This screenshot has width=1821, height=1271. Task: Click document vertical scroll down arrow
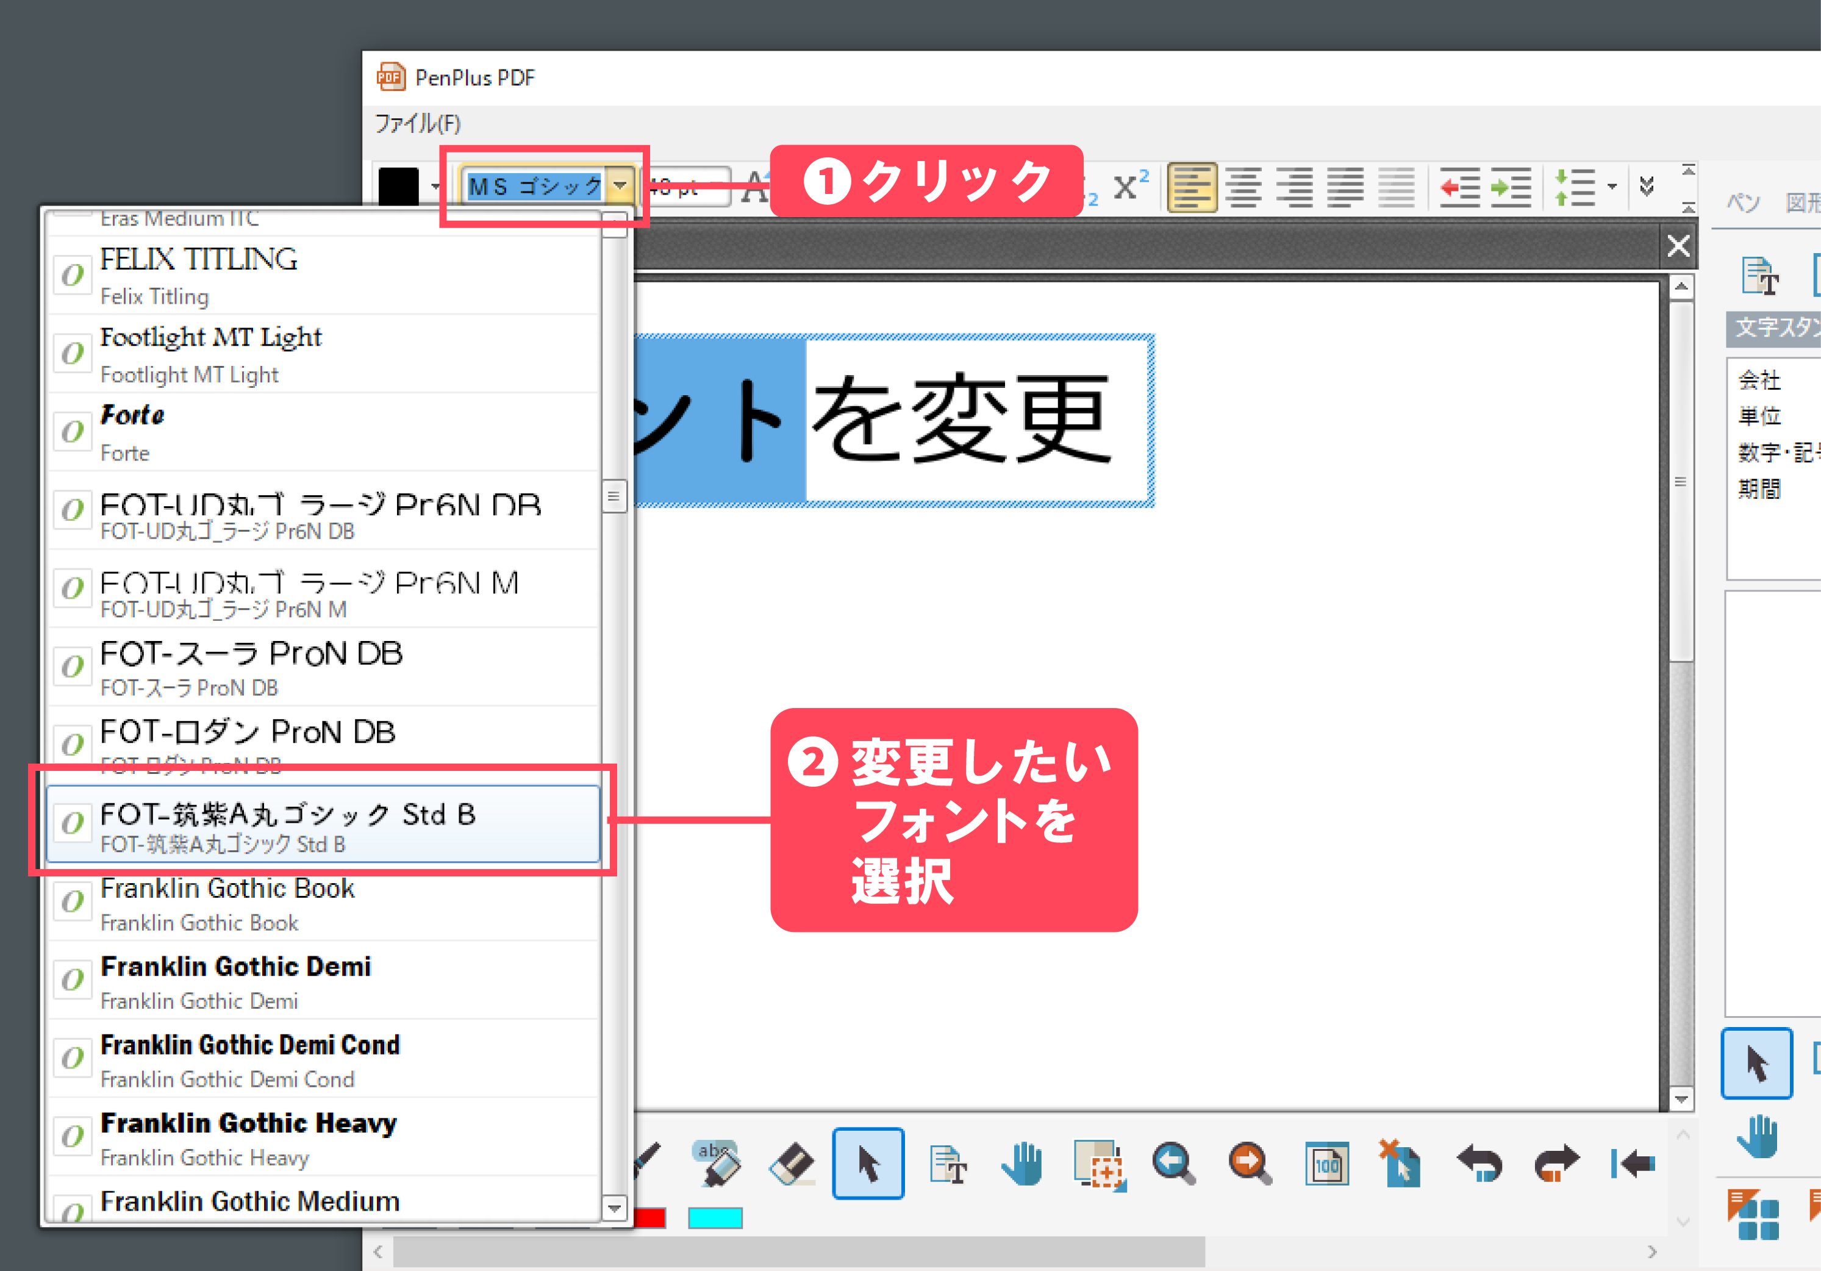[1681, 1100]
